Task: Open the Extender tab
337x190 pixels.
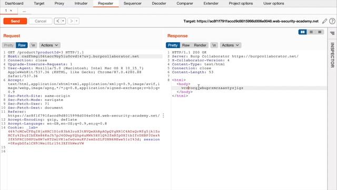Action: (x=211, y=4)
